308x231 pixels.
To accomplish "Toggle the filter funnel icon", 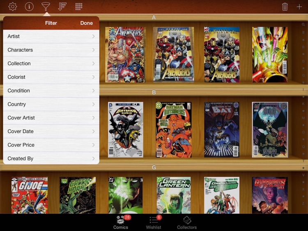I will (x=46, y=7).
